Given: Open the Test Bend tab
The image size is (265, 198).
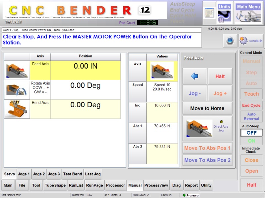Looking at the screenshot, I should click(73, 174).
